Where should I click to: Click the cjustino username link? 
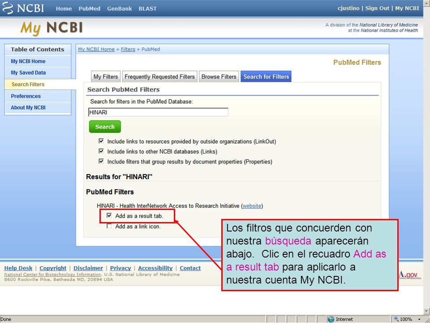coord(348,8)
